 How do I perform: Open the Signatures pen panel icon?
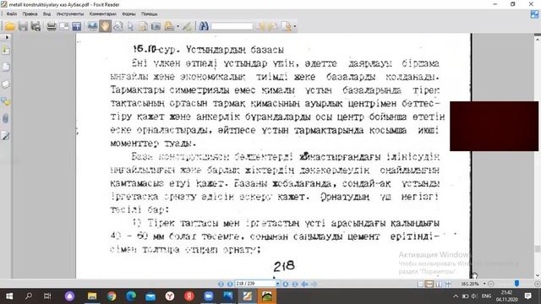6,135
